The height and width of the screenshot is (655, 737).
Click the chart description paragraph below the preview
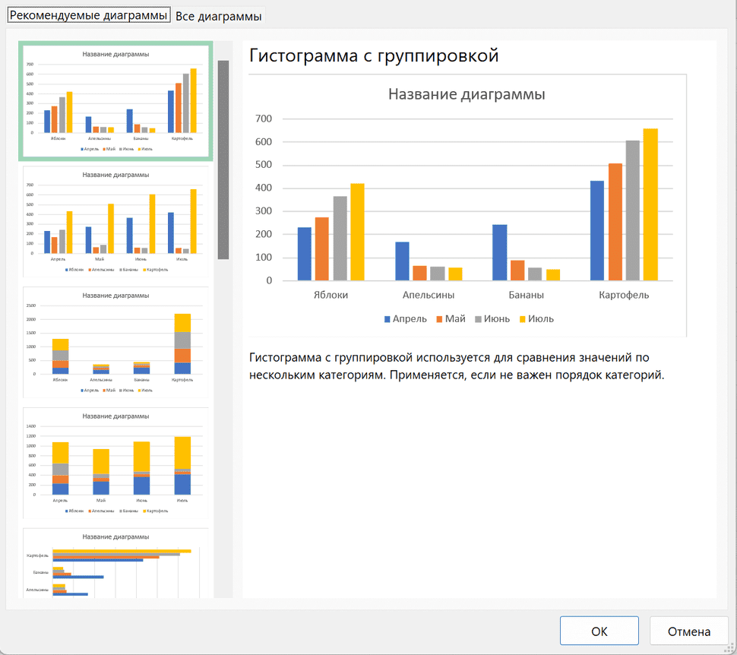coord(457,366)
